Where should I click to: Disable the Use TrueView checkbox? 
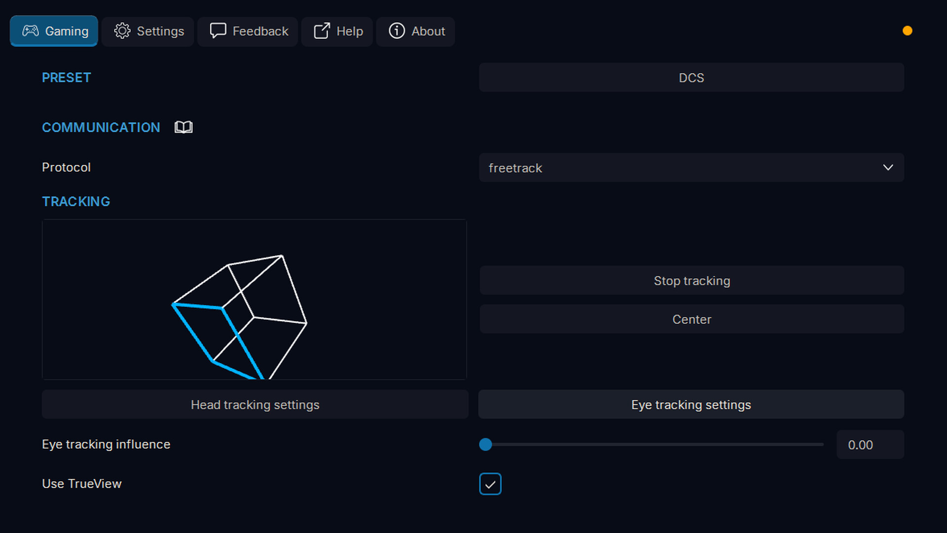pyautogui.click(x=490, y=484)
